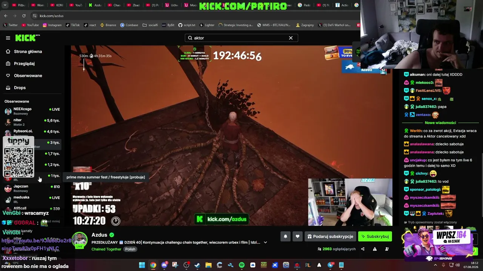The height and width of the screenshot is (271, 483).
Task: Open the Kick hamburger menu
Action: (8, 38)
